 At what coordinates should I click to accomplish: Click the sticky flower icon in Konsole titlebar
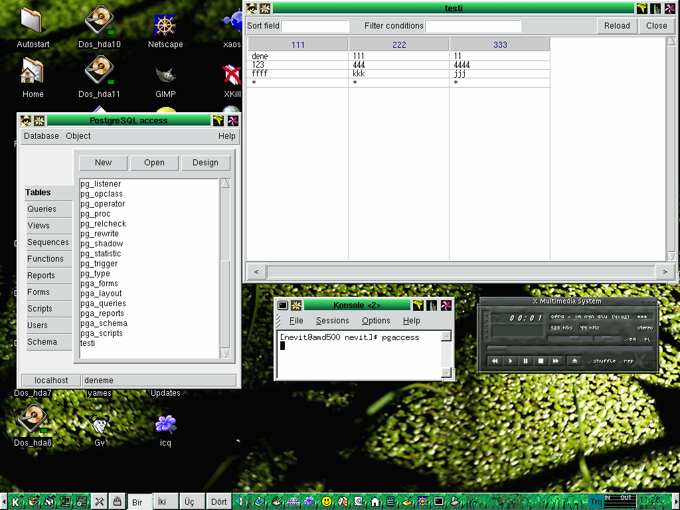[296, 305]
